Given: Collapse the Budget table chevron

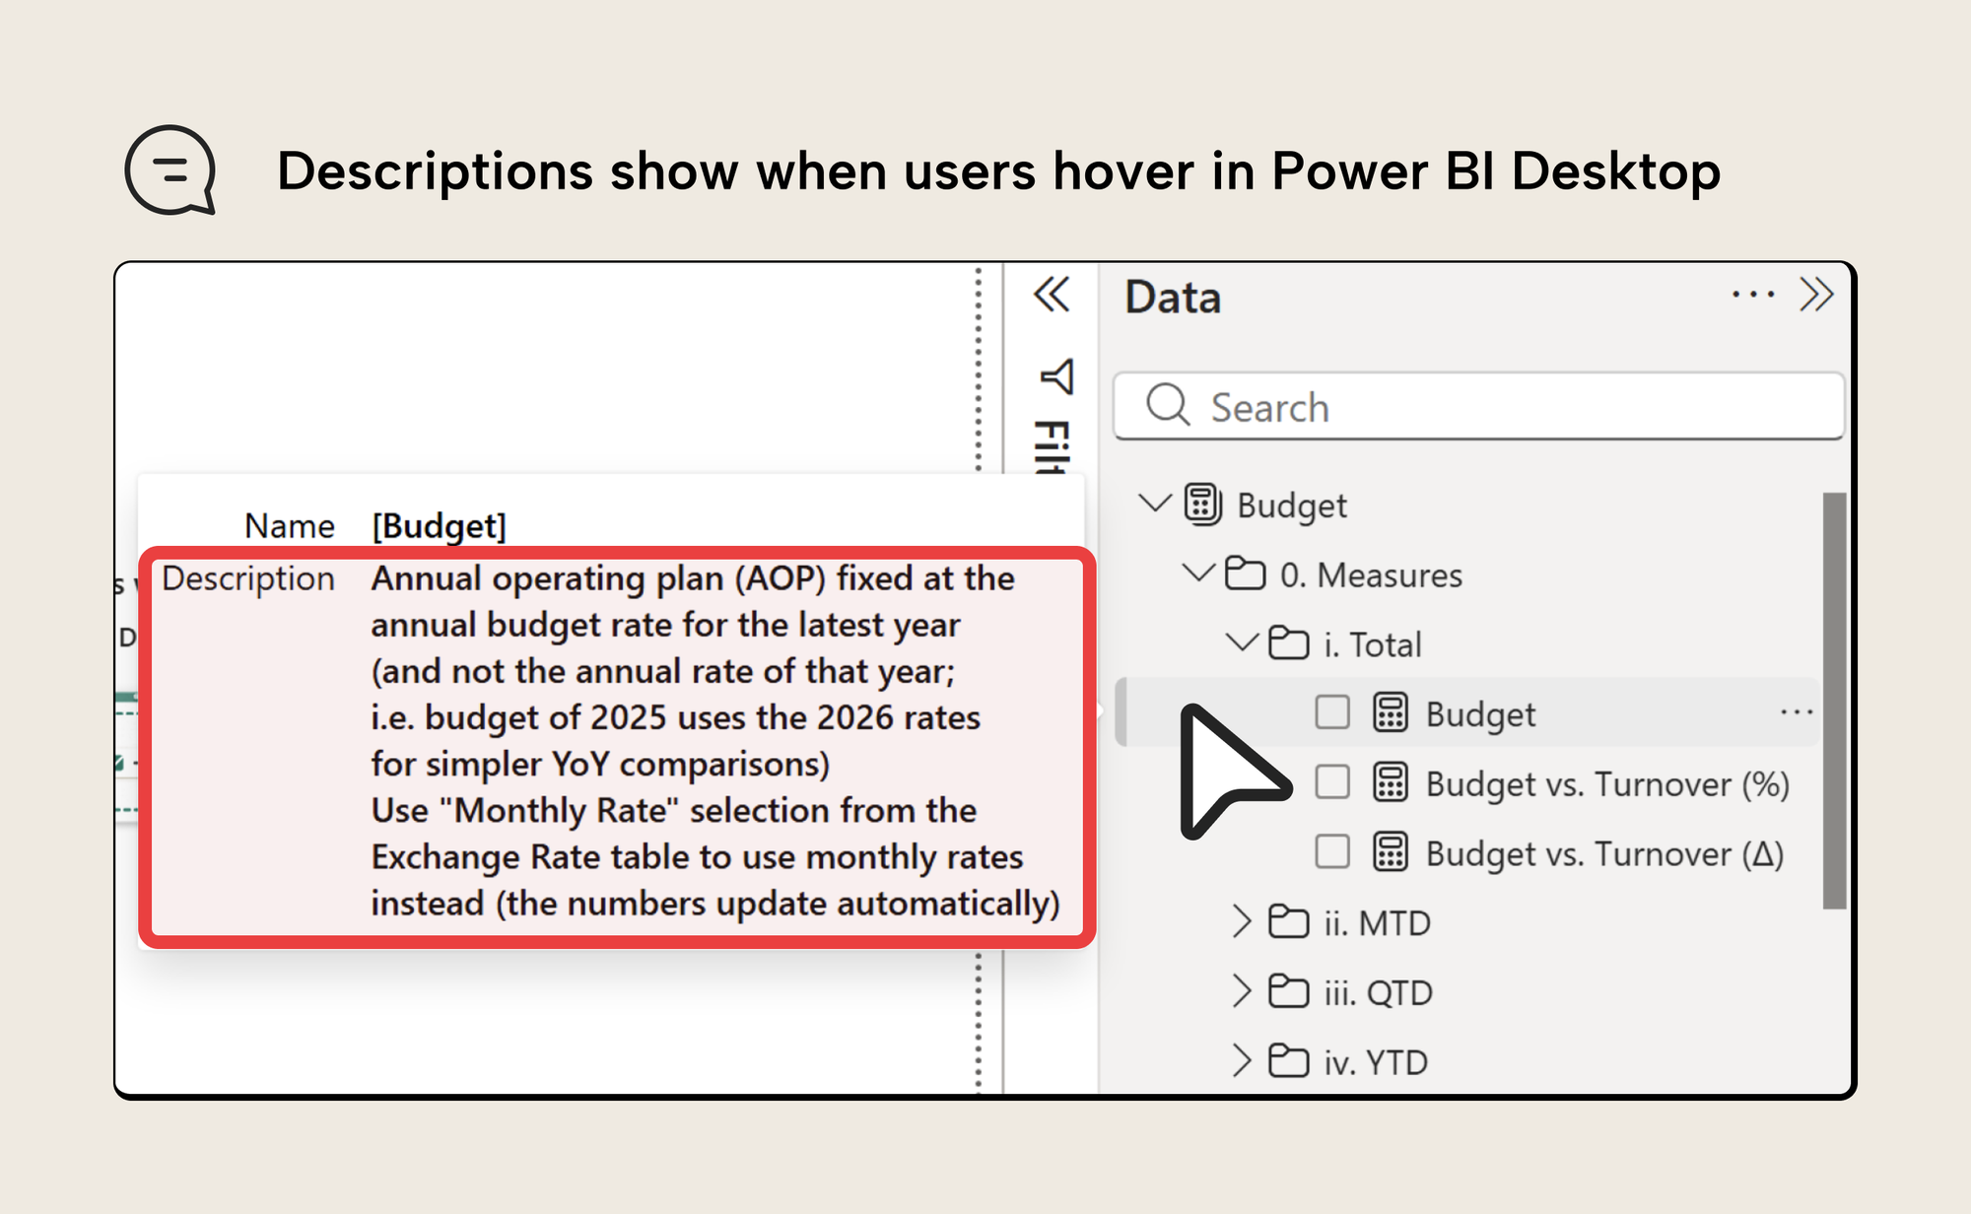Looking at the screenshot, I should [x=1154, y=503].
